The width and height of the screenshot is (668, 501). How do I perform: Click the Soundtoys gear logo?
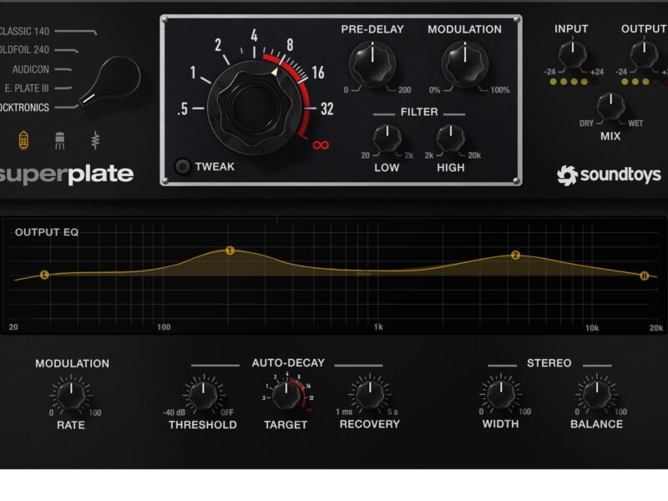pos(568,175)
